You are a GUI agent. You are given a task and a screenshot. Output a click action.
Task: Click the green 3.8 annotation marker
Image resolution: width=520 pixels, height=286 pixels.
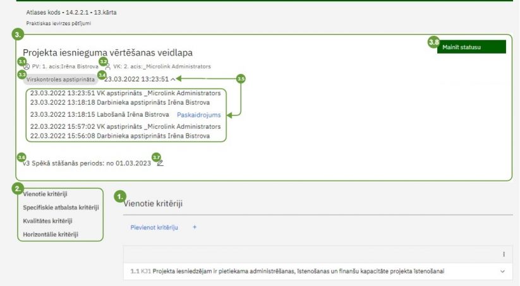433,42
